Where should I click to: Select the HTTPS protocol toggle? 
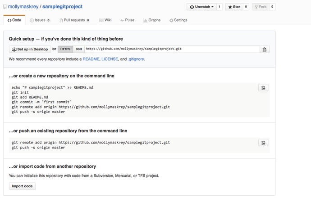click(65, 49)
